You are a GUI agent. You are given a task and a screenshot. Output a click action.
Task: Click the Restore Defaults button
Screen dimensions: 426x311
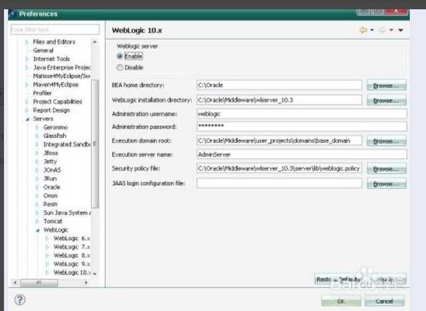click(x=338, y=279)
